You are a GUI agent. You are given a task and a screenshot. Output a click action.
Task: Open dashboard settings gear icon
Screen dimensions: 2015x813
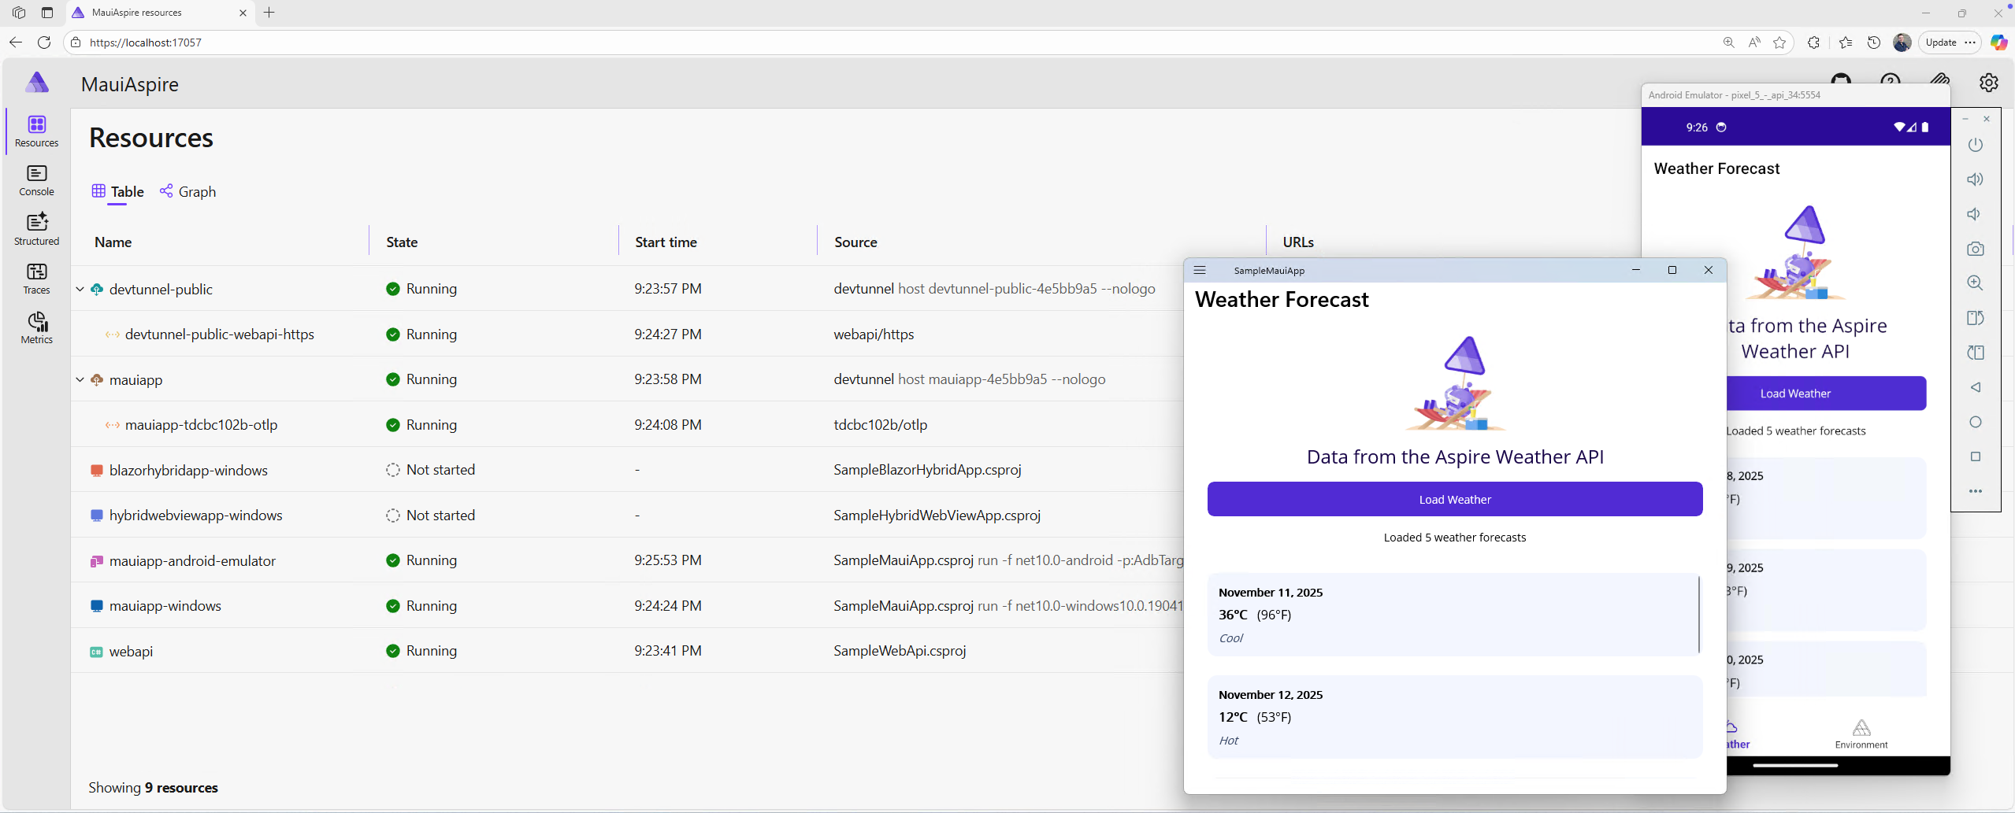coord(1988,83)
